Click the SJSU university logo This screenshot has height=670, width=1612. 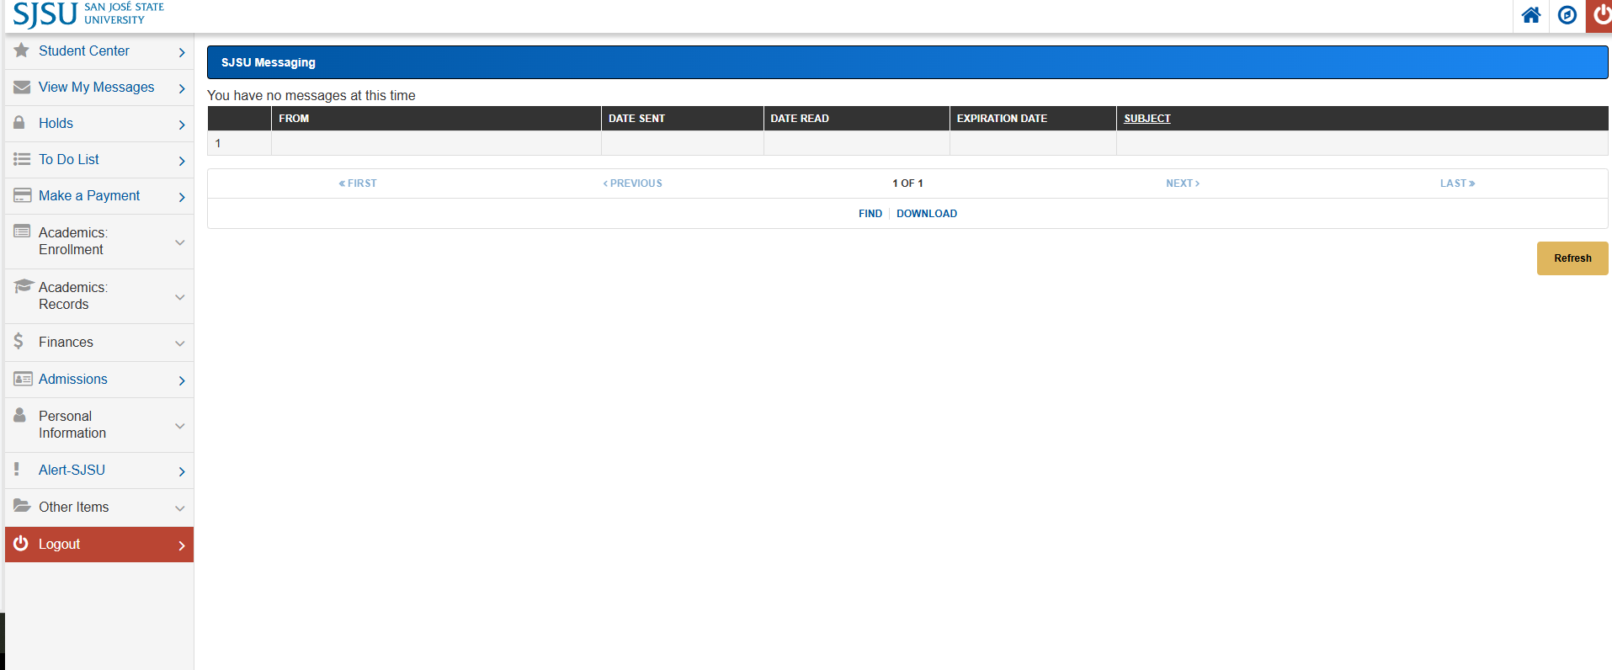tap(88, 14)
